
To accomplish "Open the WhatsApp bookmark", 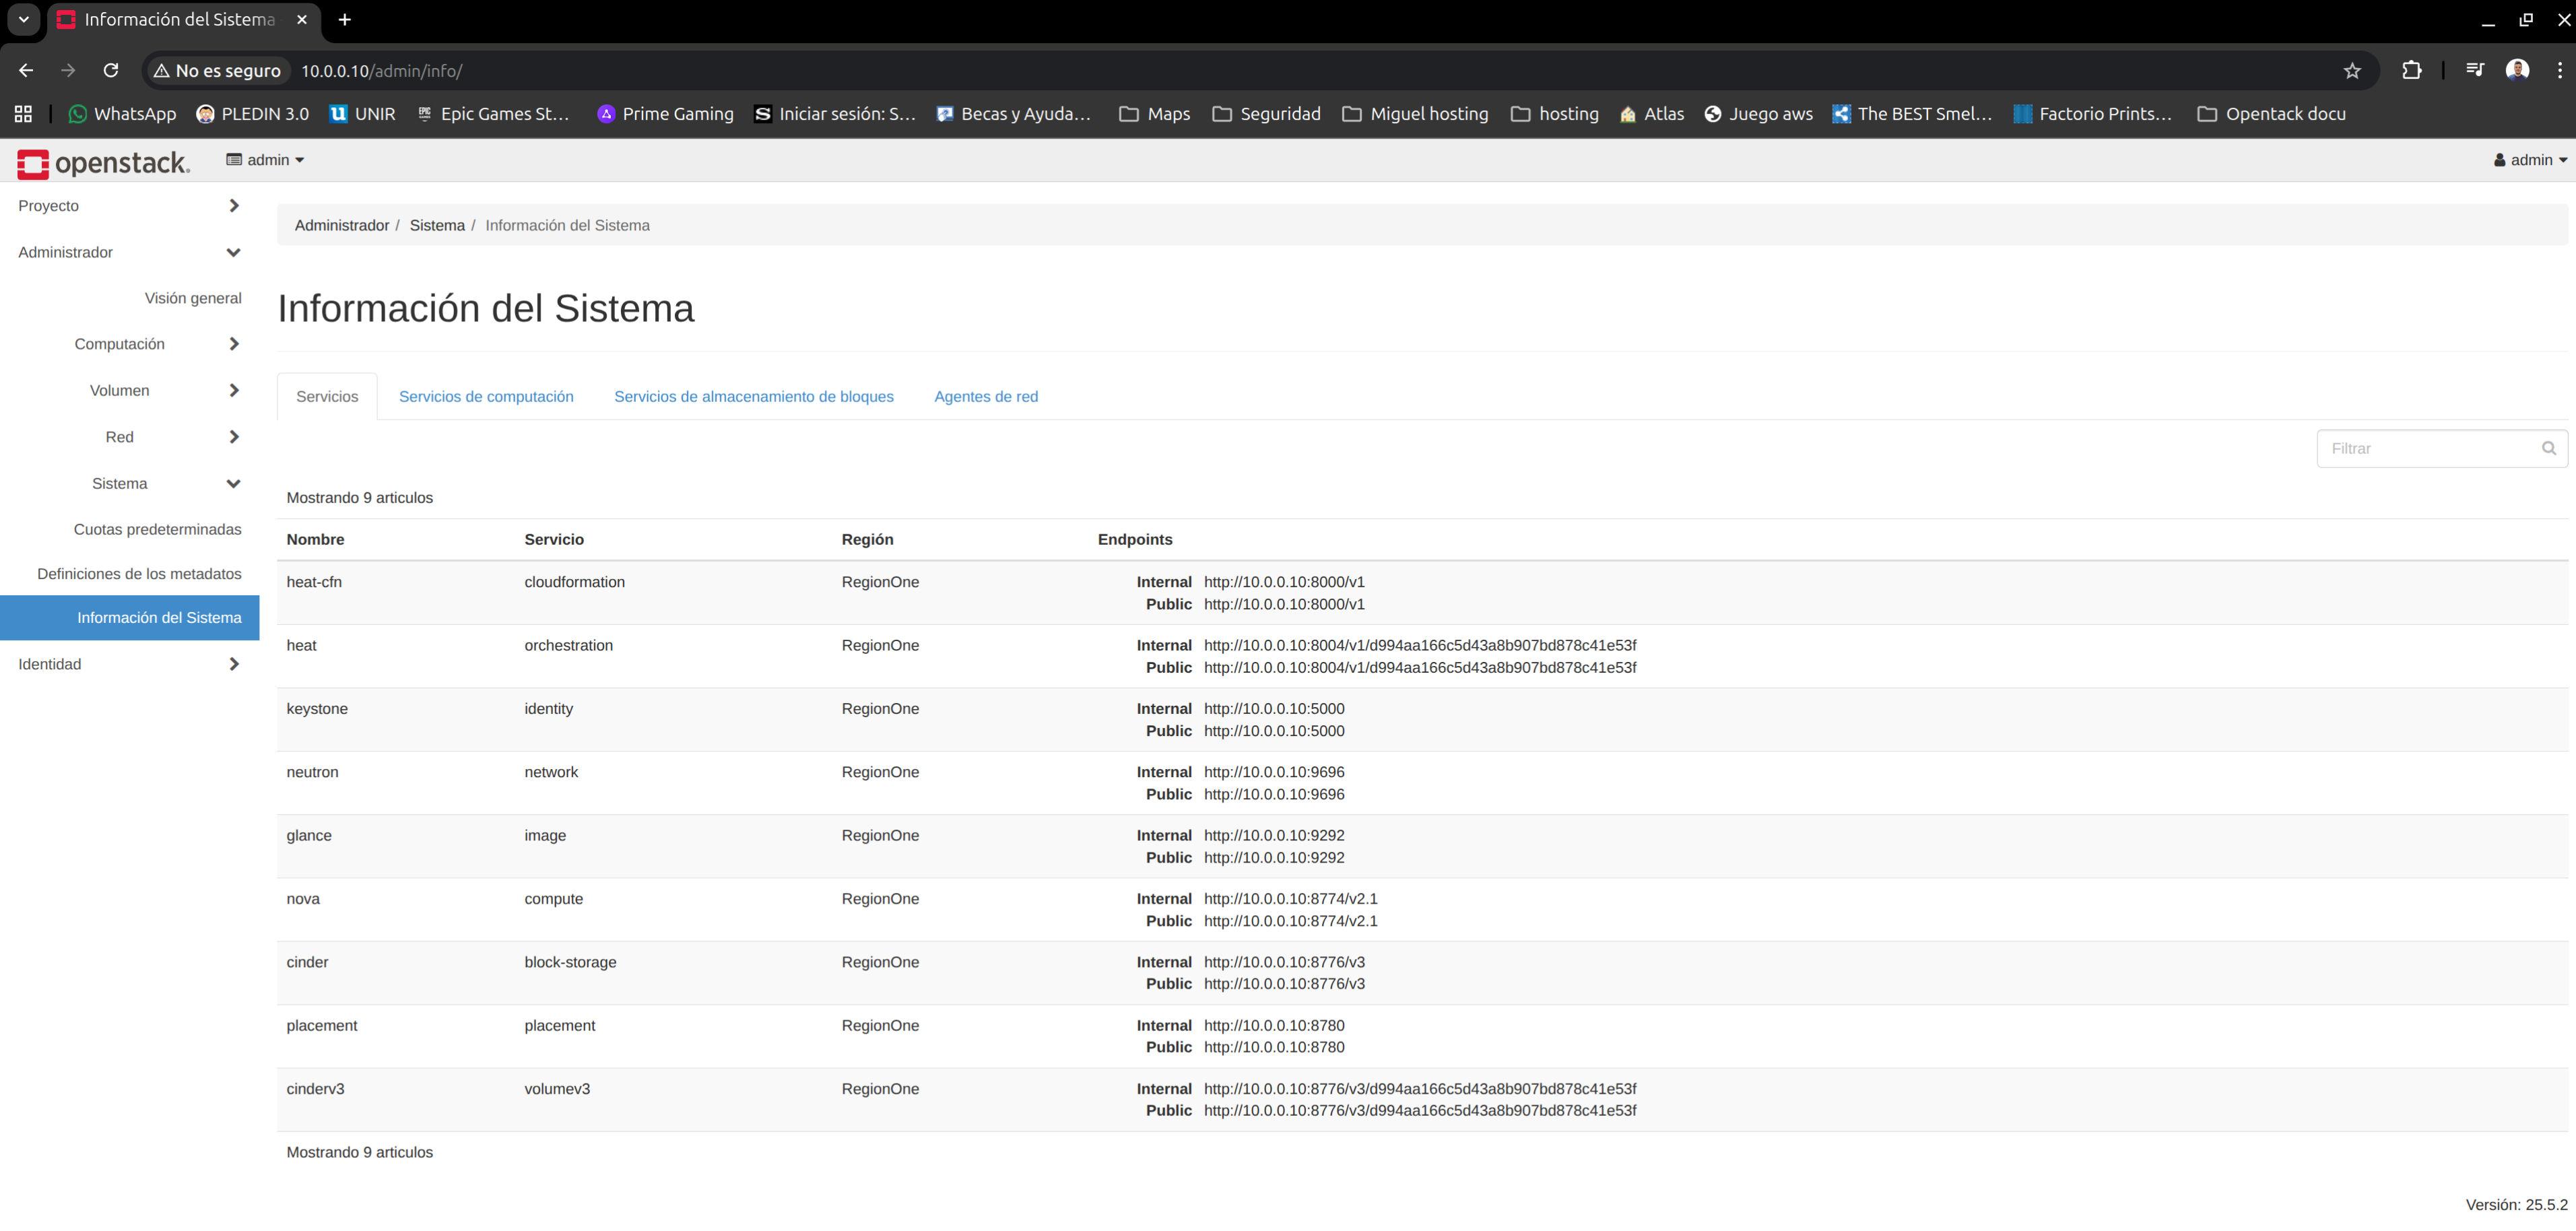I will tap(121, 114).
